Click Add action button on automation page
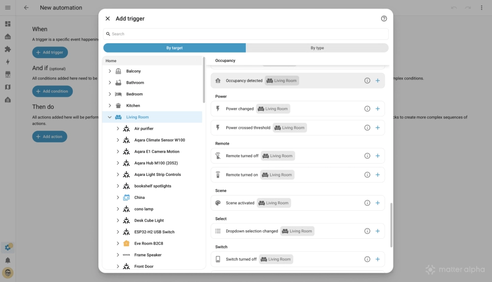Viewport: 492px width, 282px height. click(x=50, y=137)
